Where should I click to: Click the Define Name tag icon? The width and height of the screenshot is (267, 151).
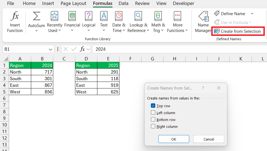[217, 14]
